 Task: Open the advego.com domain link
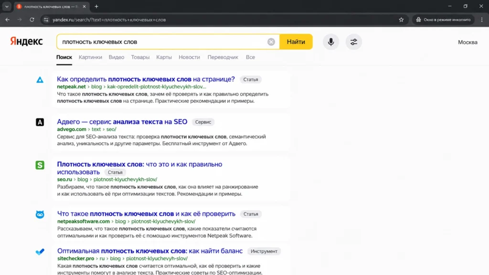pyautogui.click(x=72, y=129)
